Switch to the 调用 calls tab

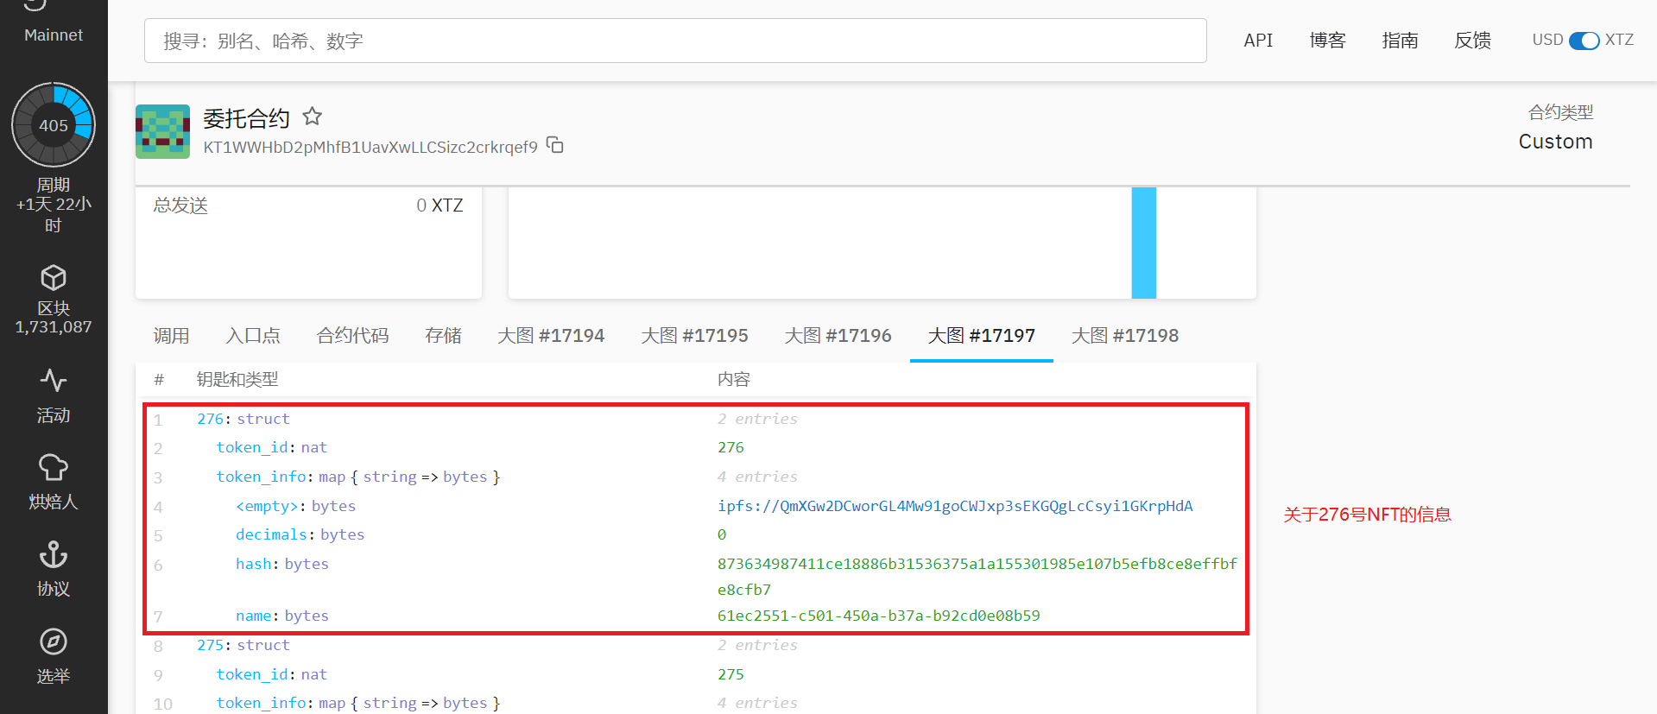pos(171,336)
